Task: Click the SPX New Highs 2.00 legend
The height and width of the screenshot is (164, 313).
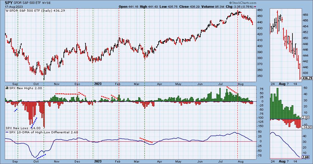Action: tap(26, 88)
